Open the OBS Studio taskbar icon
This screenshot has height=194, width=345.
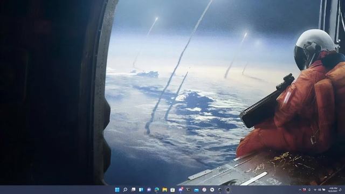click(x=228, y=190)
